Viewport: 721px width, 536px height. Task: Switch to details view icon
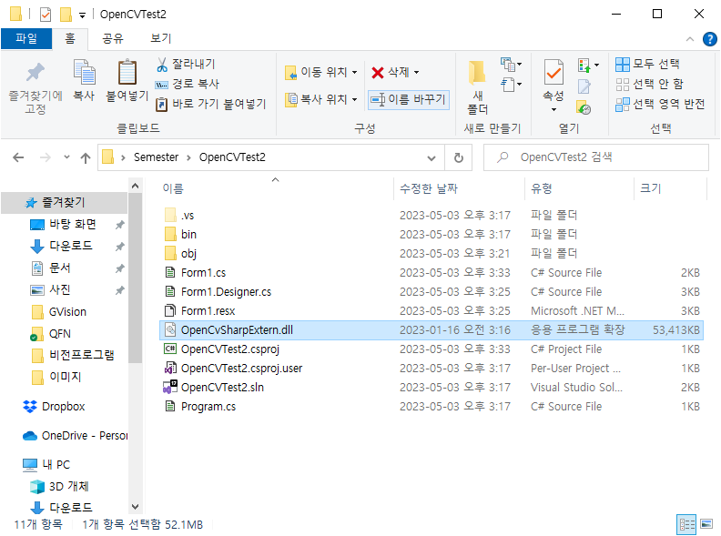(x=686, y=524)
